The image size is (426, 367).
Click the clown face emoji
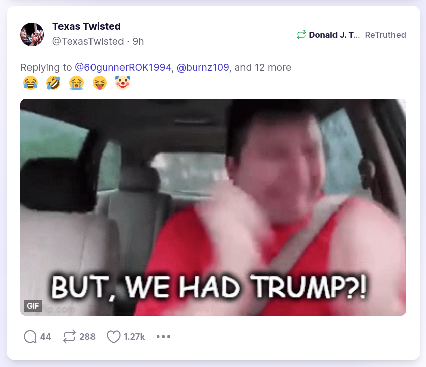(123, 83)
